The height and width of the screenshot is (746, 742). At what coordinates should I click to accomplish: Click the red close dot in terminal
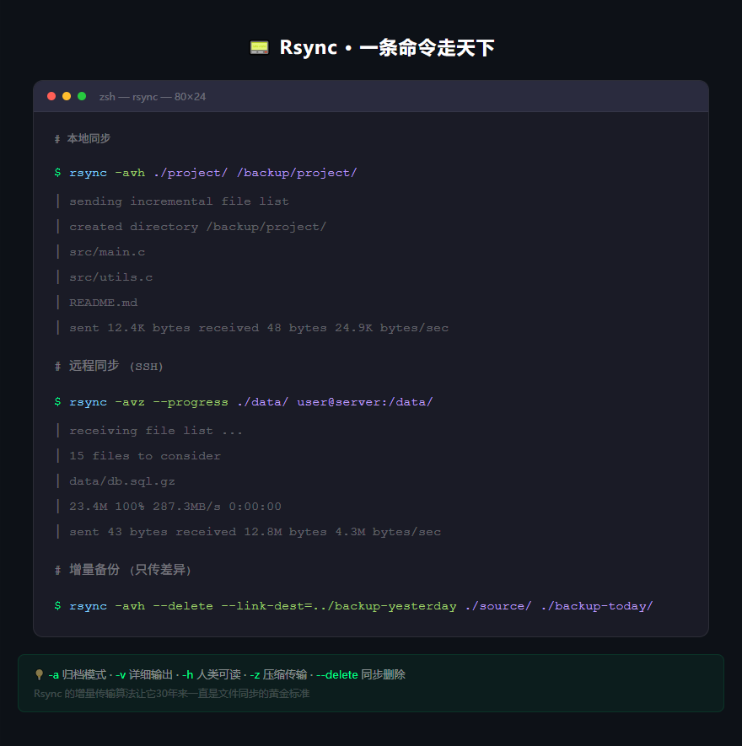(x=51, y=96)
